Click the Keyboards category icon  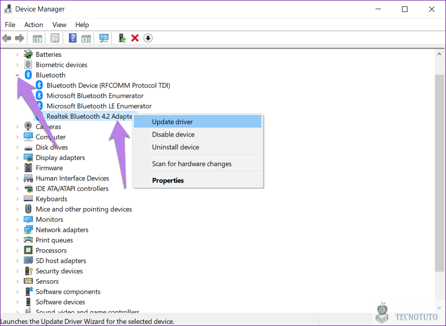coord(28,199)
